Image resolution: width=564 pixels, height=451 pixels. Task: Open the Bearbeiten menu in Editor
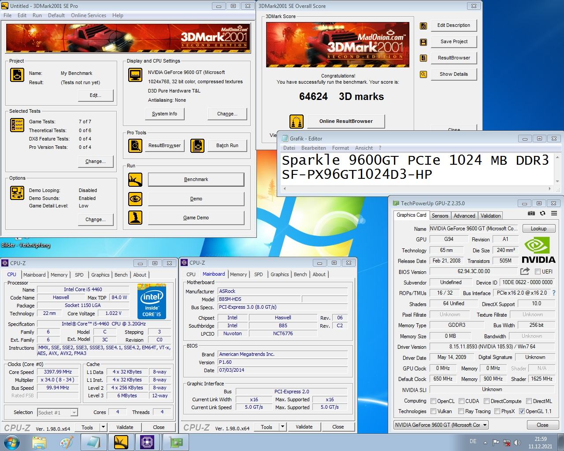[314, 148]
